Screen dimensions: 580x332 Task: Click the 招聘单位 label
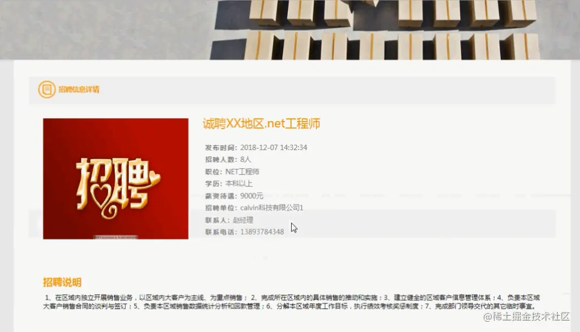click(221, 208)
